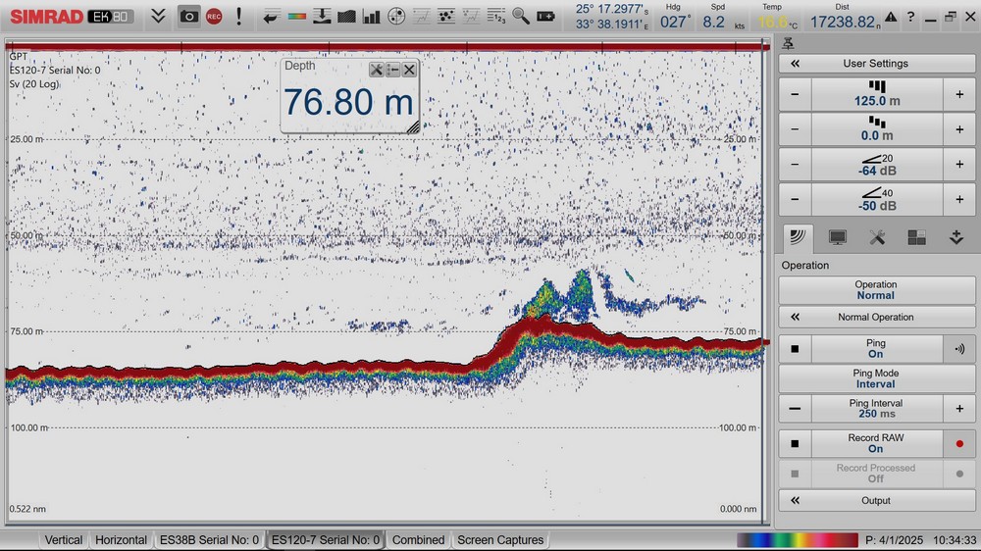Stop Record RAW with the square button
Viewport: 981px width, 551px height.
(795, 444)
